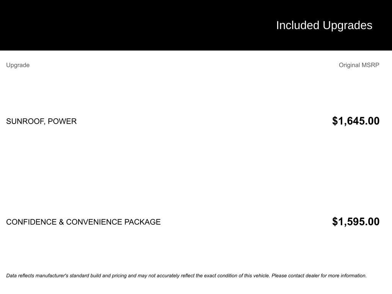The image size is (392, 294).
Task: Click the Included Upgrades heading
Action: [324, 25]
